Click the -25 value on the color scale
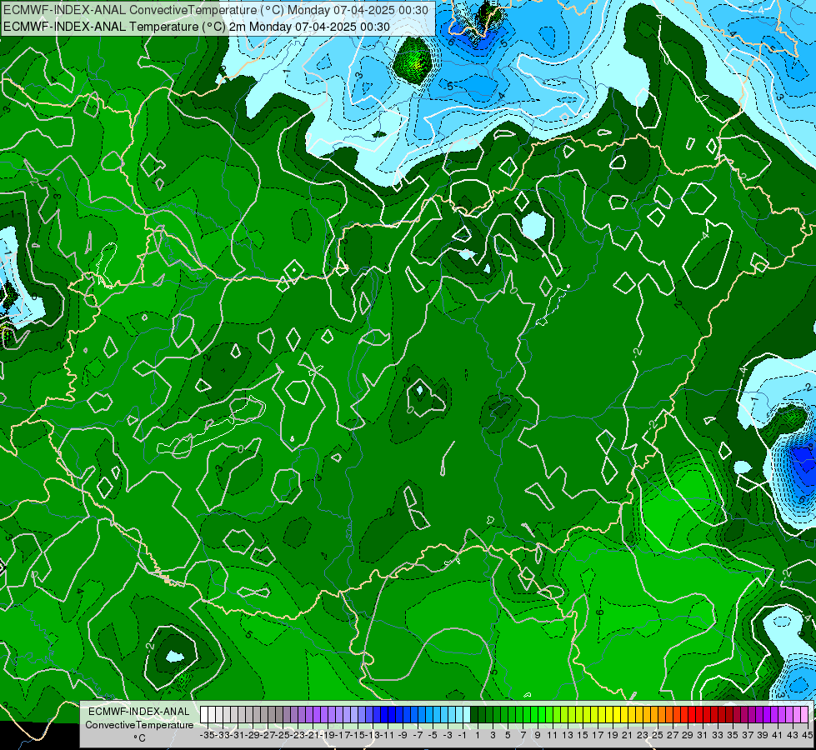 [282, 735]
